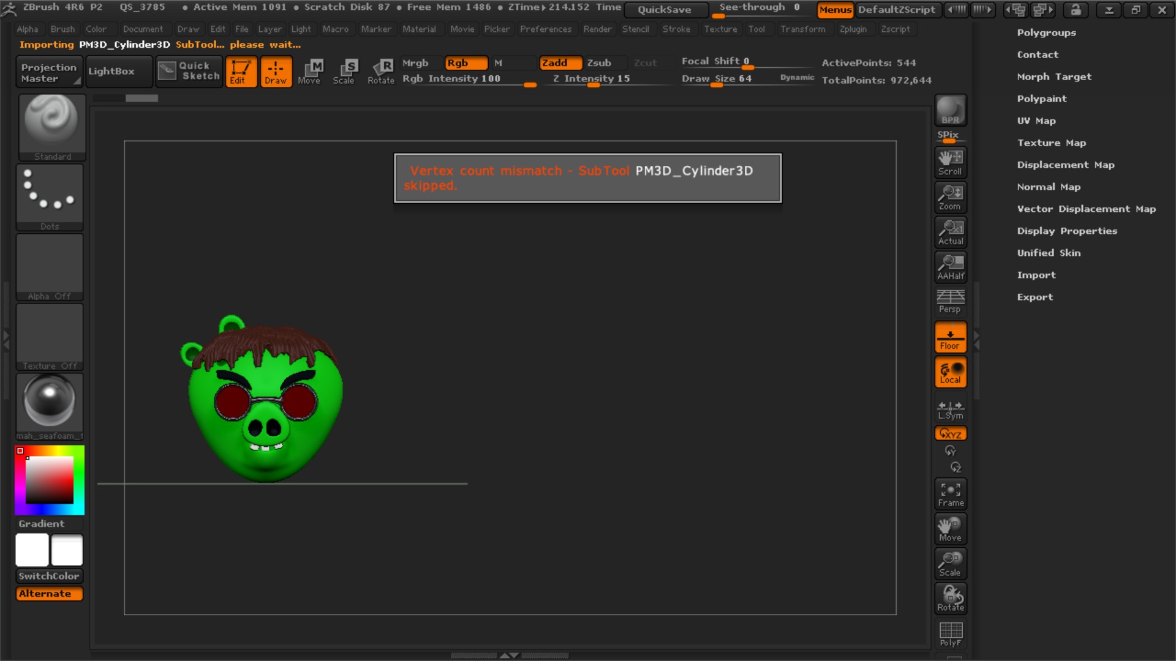Expand the Polygroups subpalette
Viewport: 1176px width, 661px height.
[x=1047, y=32]
